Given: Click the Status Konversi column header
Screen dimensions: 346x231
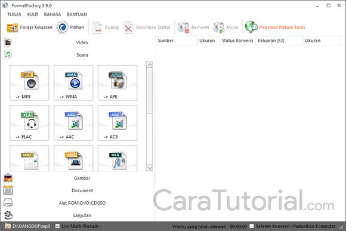Looking at the screenshot, I should [x=237, y=41].
